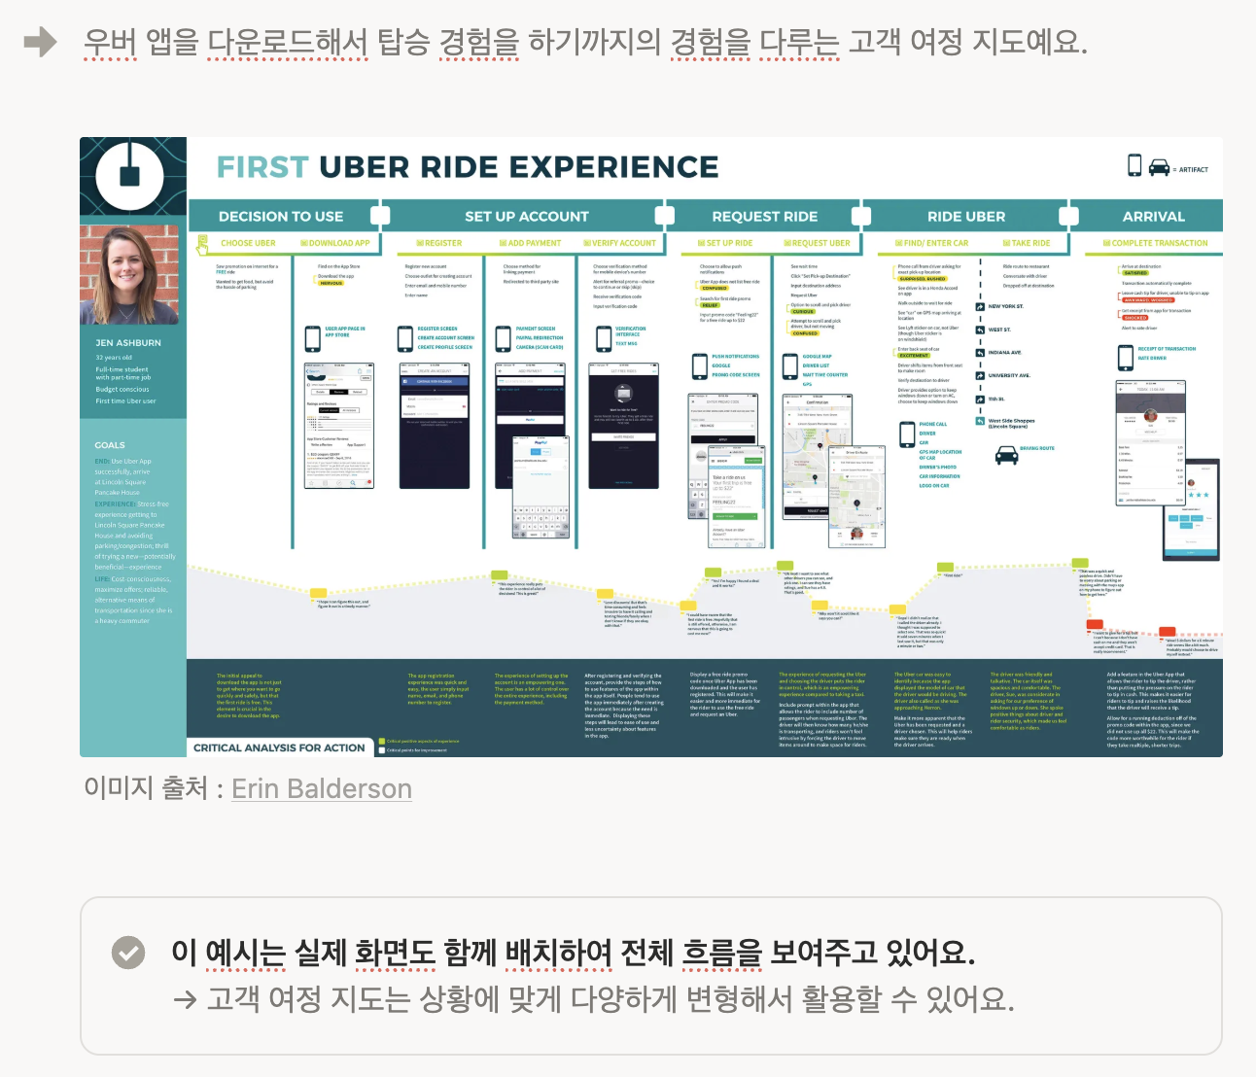Click the 'FIRST UBER RIDE EXPERIENCE' title
The image size is (1256, 1077).
point(468,167)
